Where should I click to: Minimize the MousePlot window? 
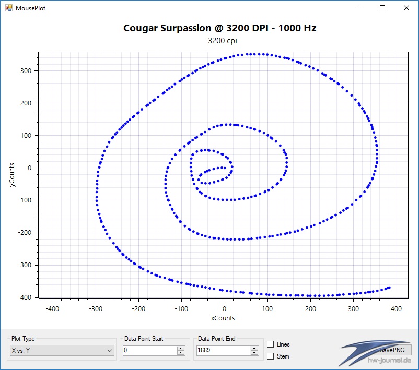point(359,8)
